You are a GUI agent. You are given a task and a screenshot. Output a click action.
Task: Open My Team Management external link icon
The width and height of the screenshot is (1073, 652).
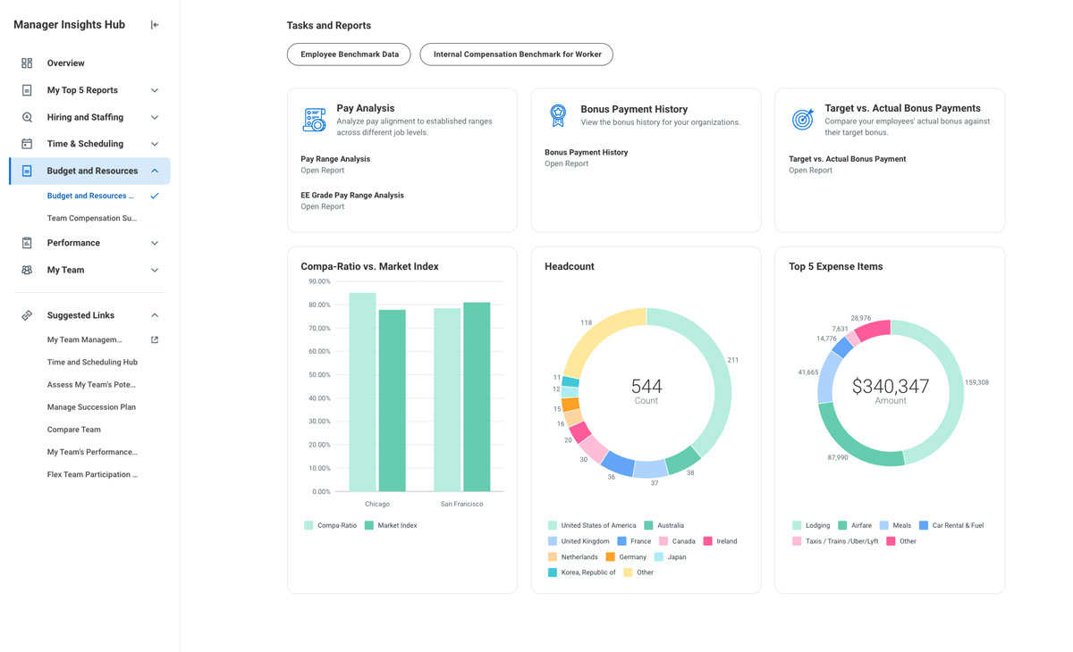click(154, 339)
